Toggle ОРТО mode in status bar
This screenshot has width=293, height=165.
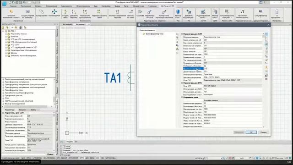(82, 158)
